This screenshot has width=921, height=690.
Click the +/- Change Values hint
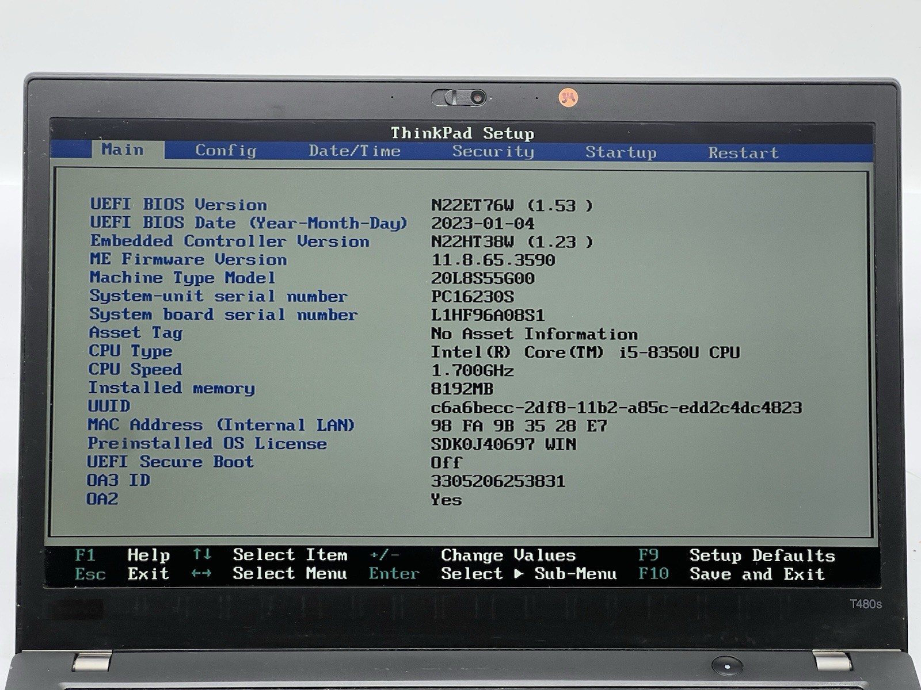473,555
